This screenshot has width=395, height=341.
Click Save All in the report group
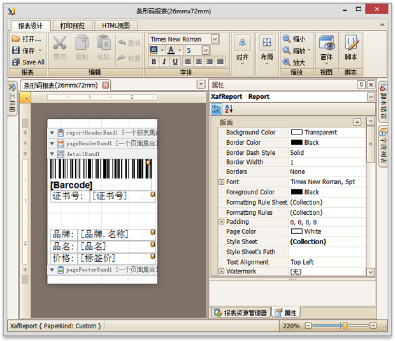point(28,62)
